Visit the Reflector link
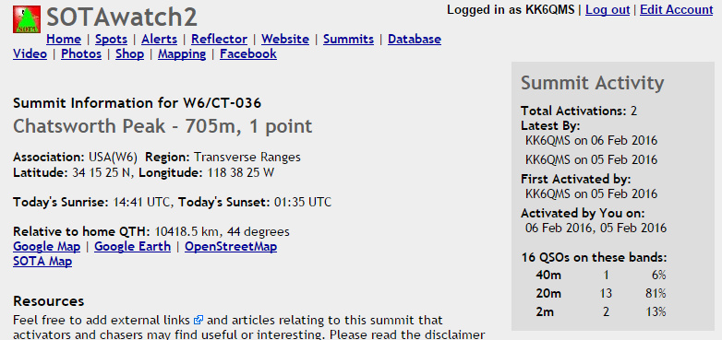This screenshot has width=722, height=340. tap(219, 40)
